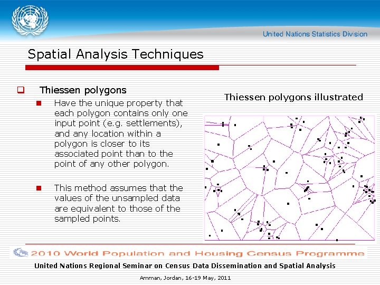The width and height of the screenshot is (380, 285).
Task: Click the hollow square bullet beside Thiessen polygons
Action: [x=21, y=90]
